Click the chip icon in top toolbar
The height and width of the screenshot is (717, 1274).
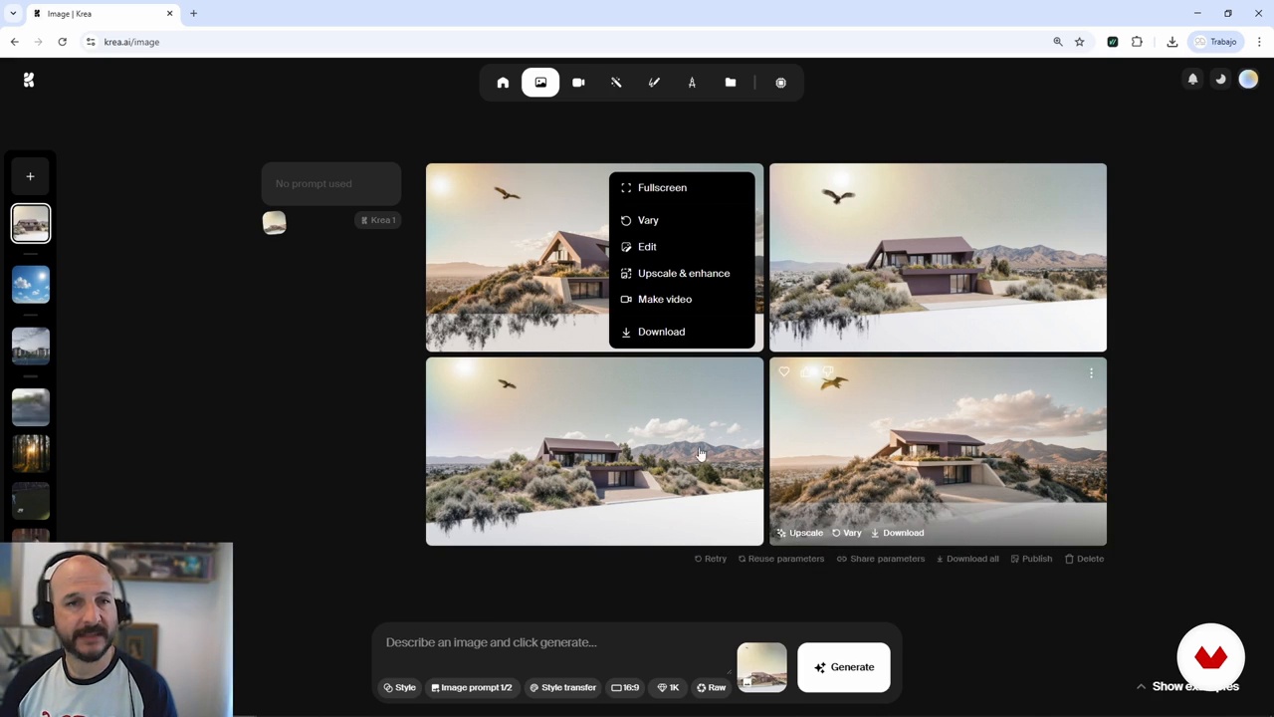(x=780, y=83)
